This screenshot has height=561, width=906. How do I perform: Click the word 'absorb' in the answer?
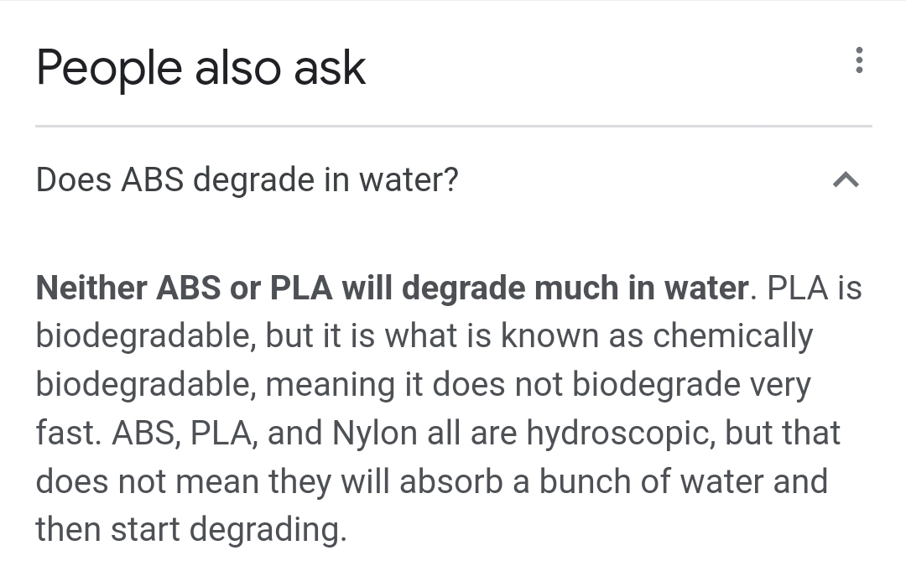450,481
